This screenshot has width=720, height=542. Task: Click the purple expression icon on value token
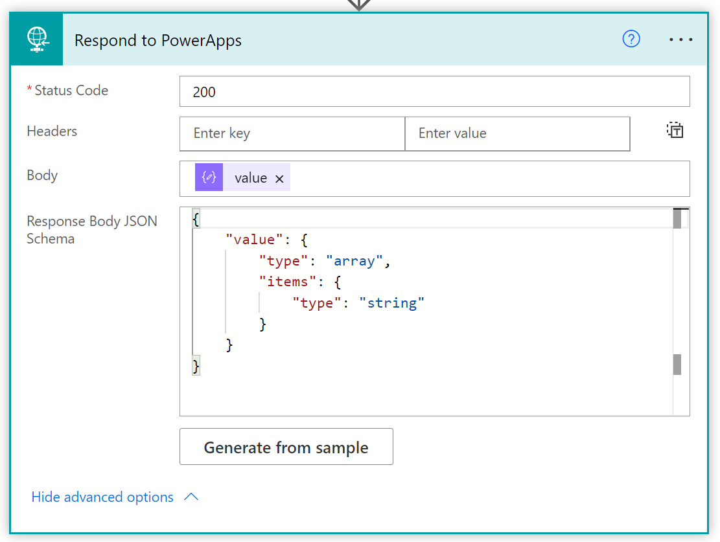pos(209,177)
